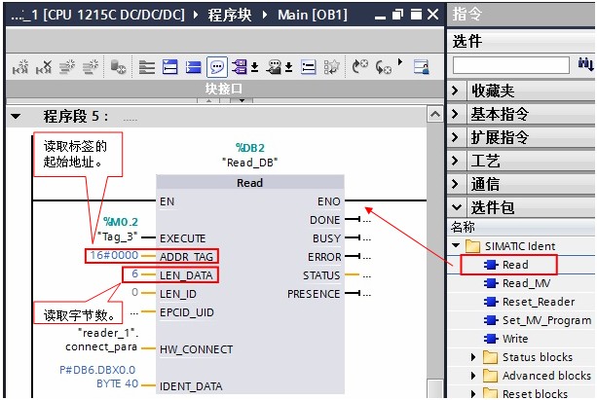Viewport: 597px width, 400px height.
Task: Click the add row toolbar icon
Action: (x=91, y=67)
